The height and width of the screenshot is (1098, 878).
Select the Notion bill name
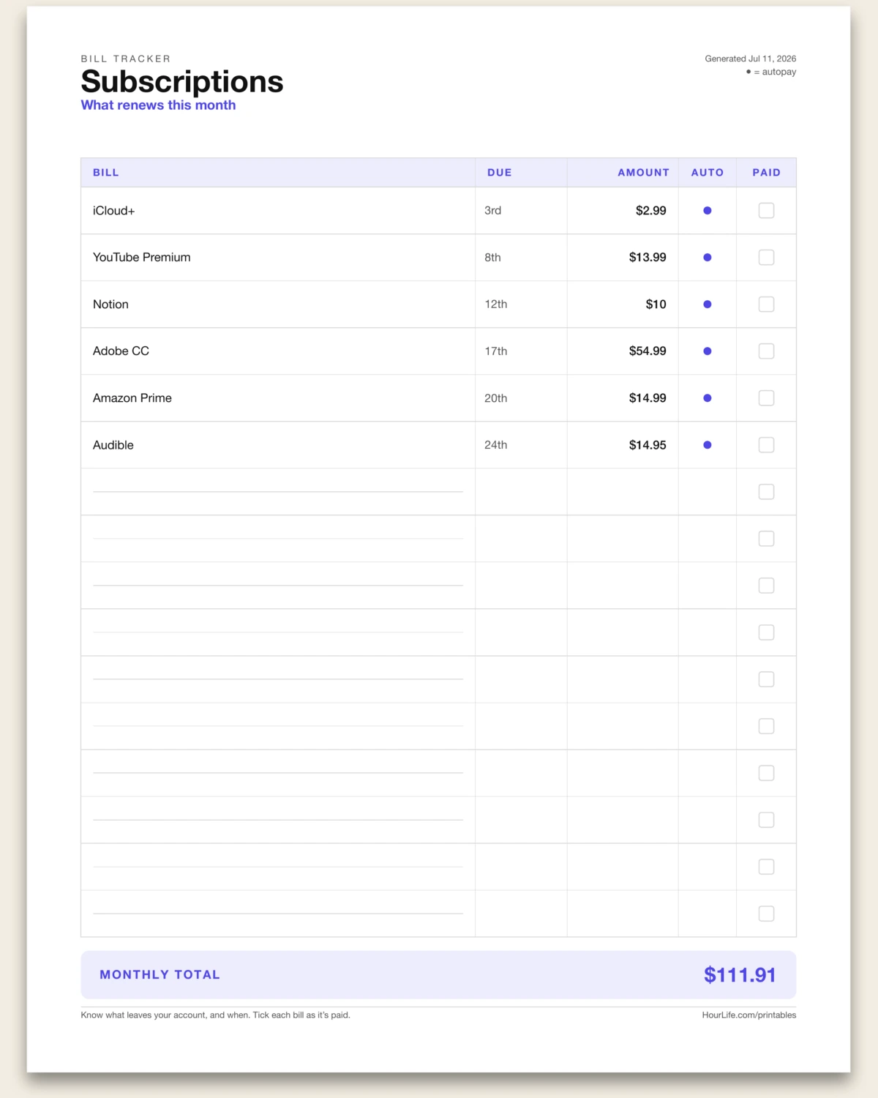pos(110,305)
